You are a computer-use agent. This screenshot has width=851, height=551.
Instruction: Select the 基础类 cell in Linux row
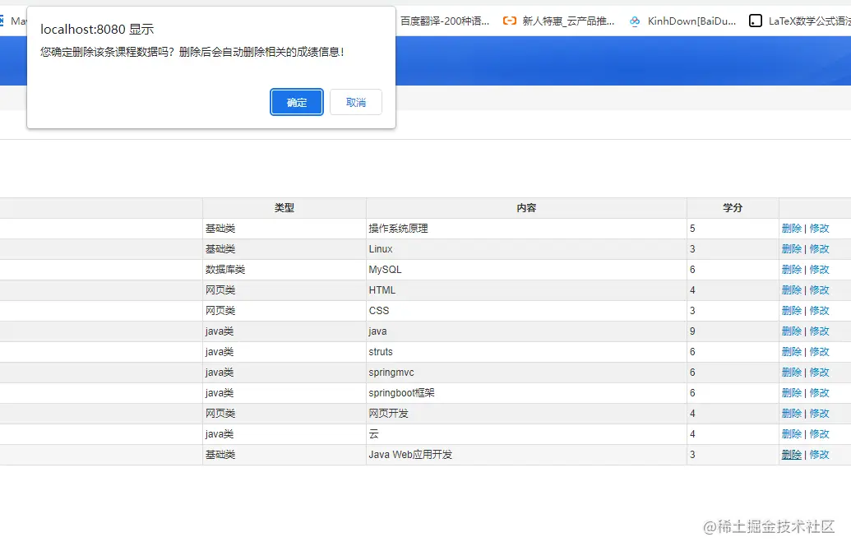click(284, 249)
